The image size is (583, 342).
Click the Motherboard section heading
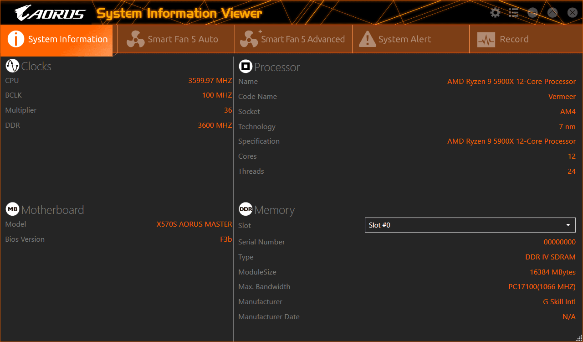tap(52, 210)
